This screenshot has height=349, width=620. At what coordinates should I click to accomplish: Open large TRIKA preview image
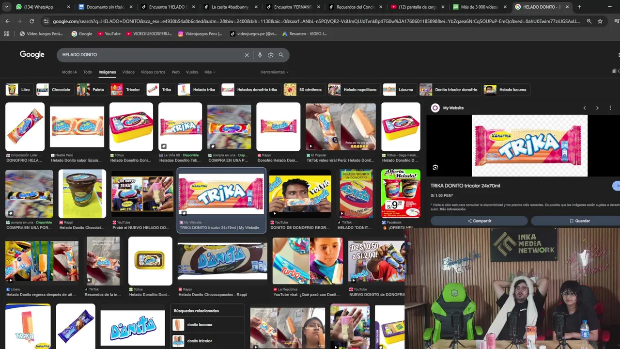point(529,146)
